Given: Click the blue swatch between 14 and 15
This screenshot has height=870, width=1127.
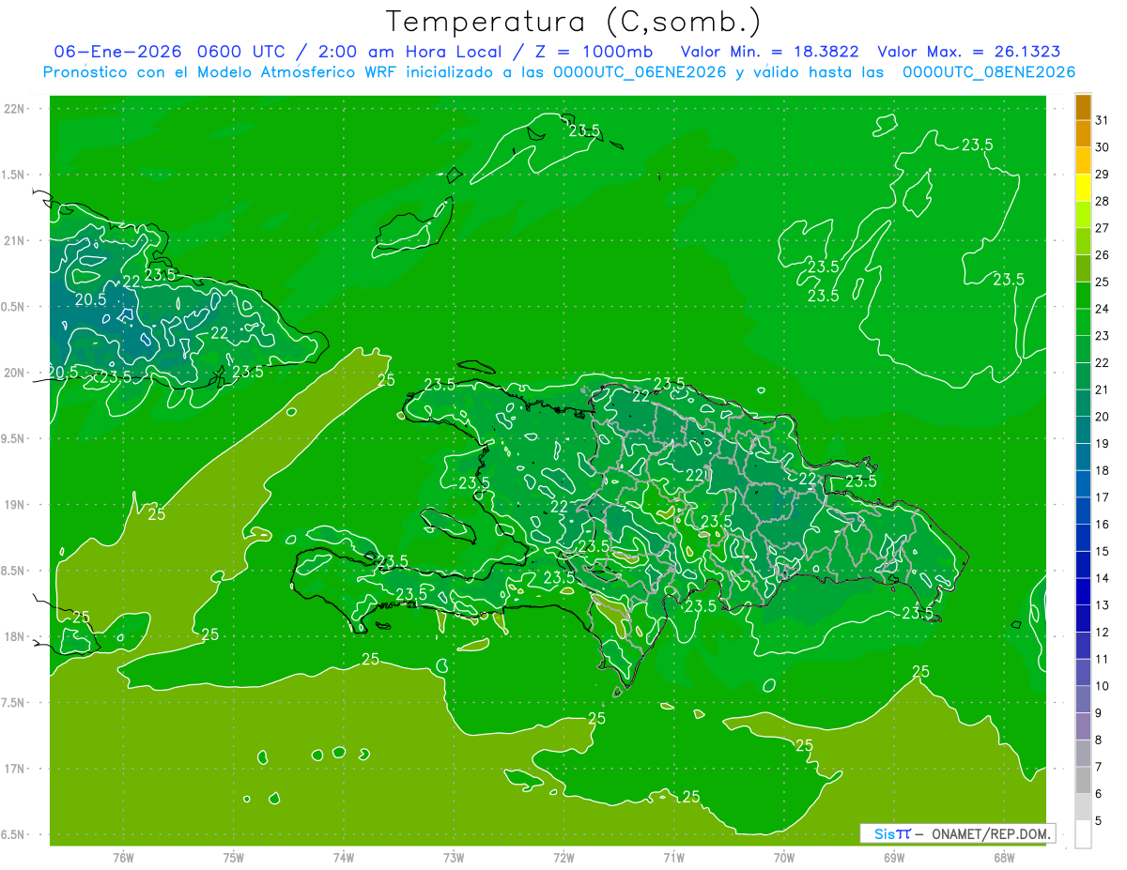Looking at the screenshot, I should pyautogui.click(x=1083, y=565).
